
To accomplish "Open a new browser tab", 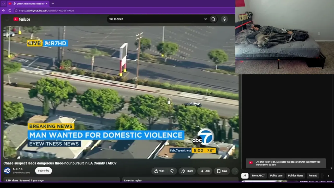I will (x=53, y=4).
